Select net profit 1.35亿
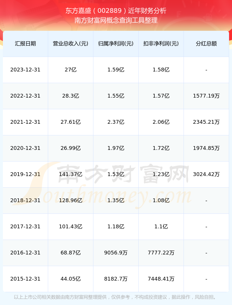 point(116,200)
